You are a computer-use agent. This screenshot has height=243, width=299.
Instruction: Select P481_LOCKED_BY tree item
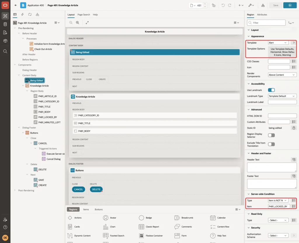point(48,117)
